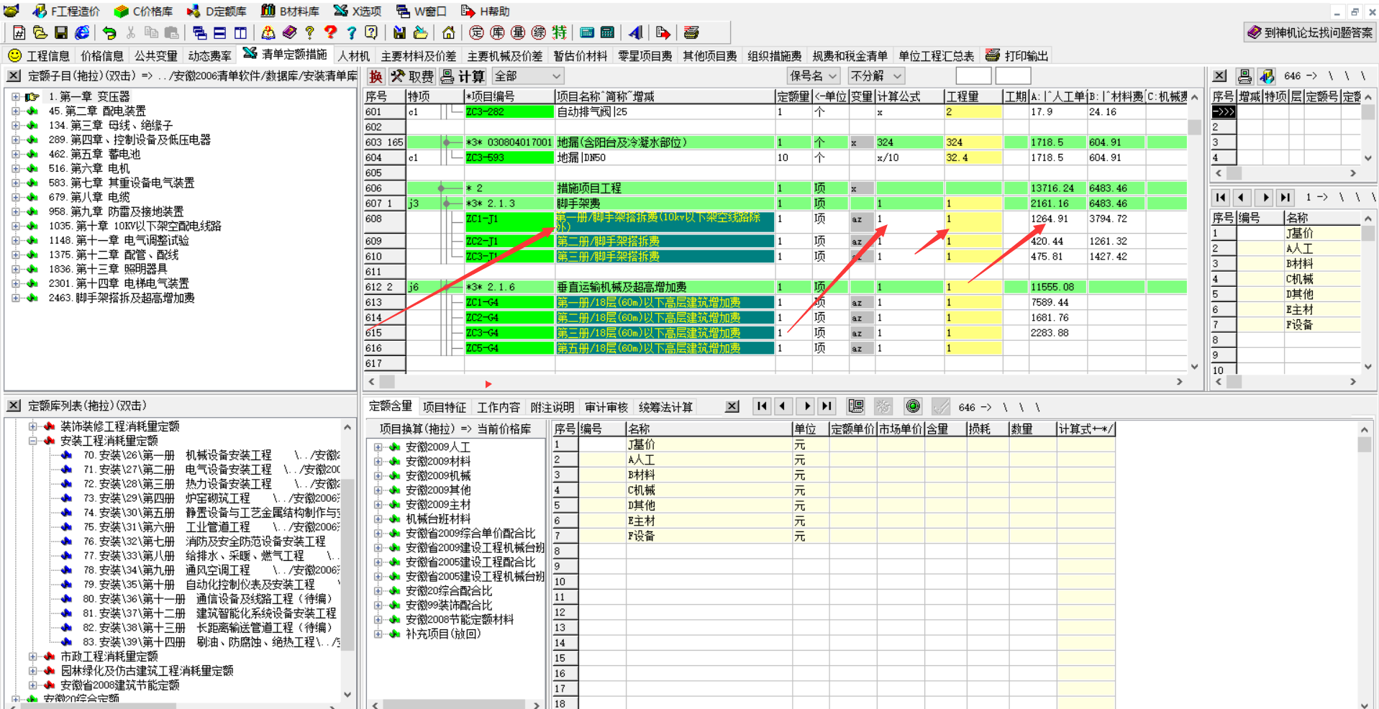Switch to 人材机 tab
Screen dimensions: 1379x709
point(354,56)
